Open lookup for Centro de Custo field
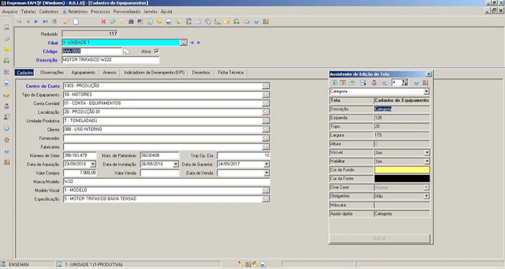The height and width of the screenshot is (269, 505). tap(266, 86)
